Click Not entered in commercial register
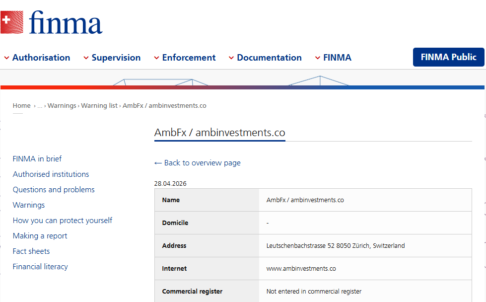 click(314, 292)
